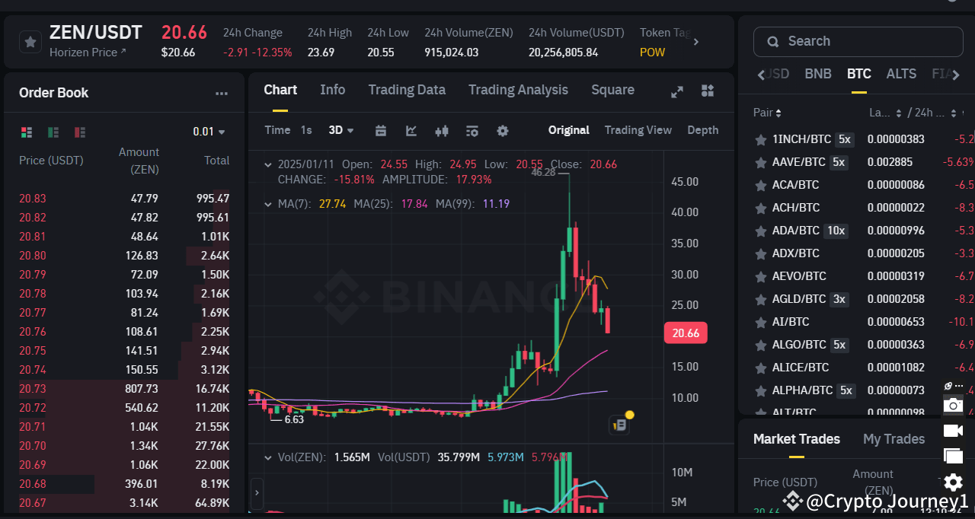Select the candlestick indicators icon in chart toolbar
The width and height of the screenshot is (975, 519).
441,131
